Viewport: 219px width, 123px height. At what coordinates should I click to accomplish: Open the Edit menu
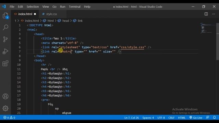click(x=21, y=6)
